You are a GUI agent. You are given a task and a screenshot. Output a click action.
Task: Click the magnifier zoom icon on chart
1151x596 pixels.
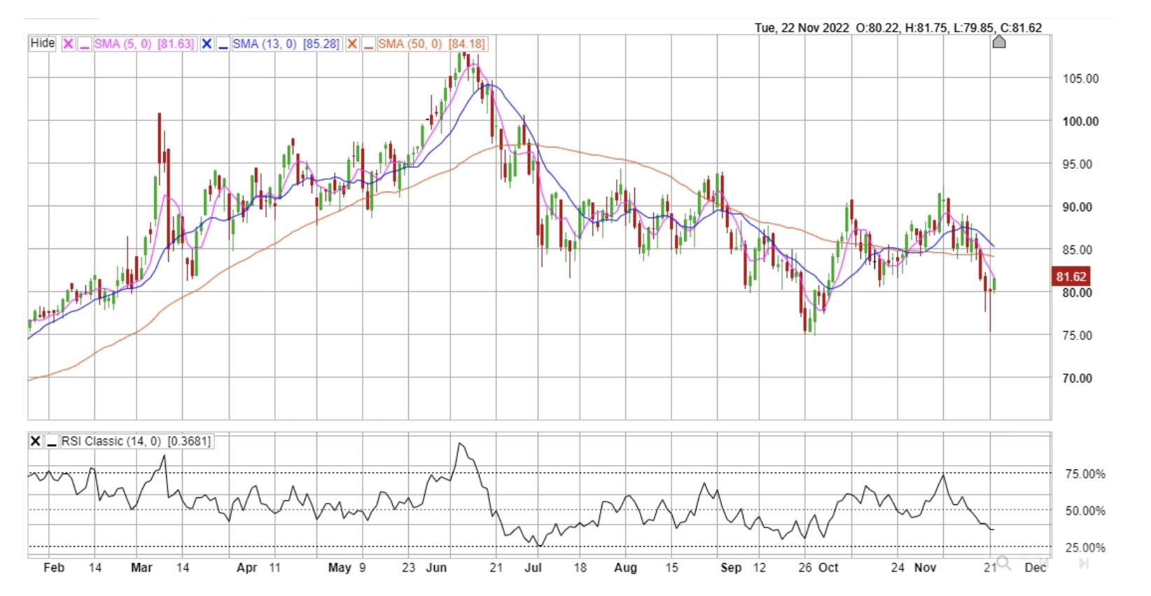pos(1003,562)
